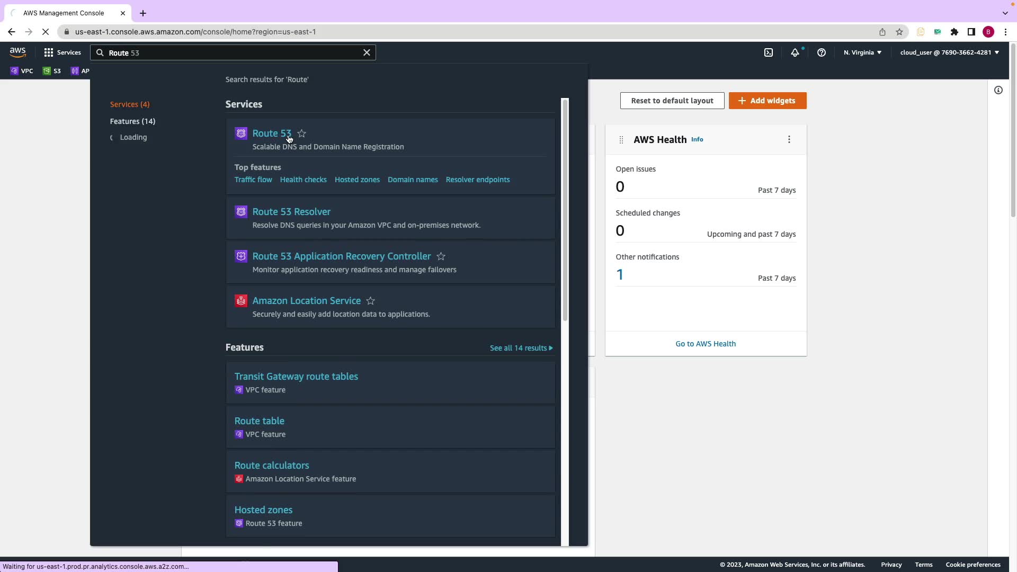Click the info panel icon at right edge
The height and width of the screenshot is (572, 1017).
coord(998,90)
